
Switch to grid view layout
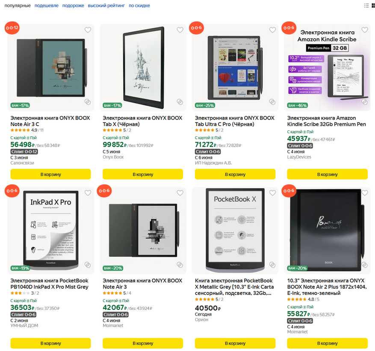pyautogui.click(x=373, y=5)
